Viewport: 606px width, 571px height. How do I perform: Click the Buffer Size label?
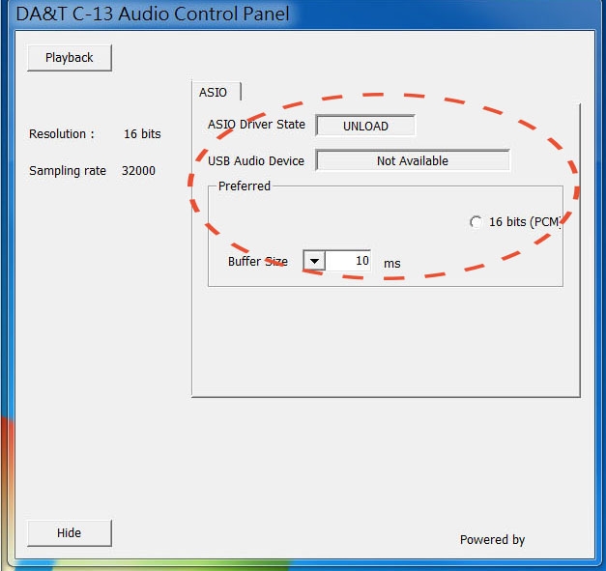tap(258, 262)
